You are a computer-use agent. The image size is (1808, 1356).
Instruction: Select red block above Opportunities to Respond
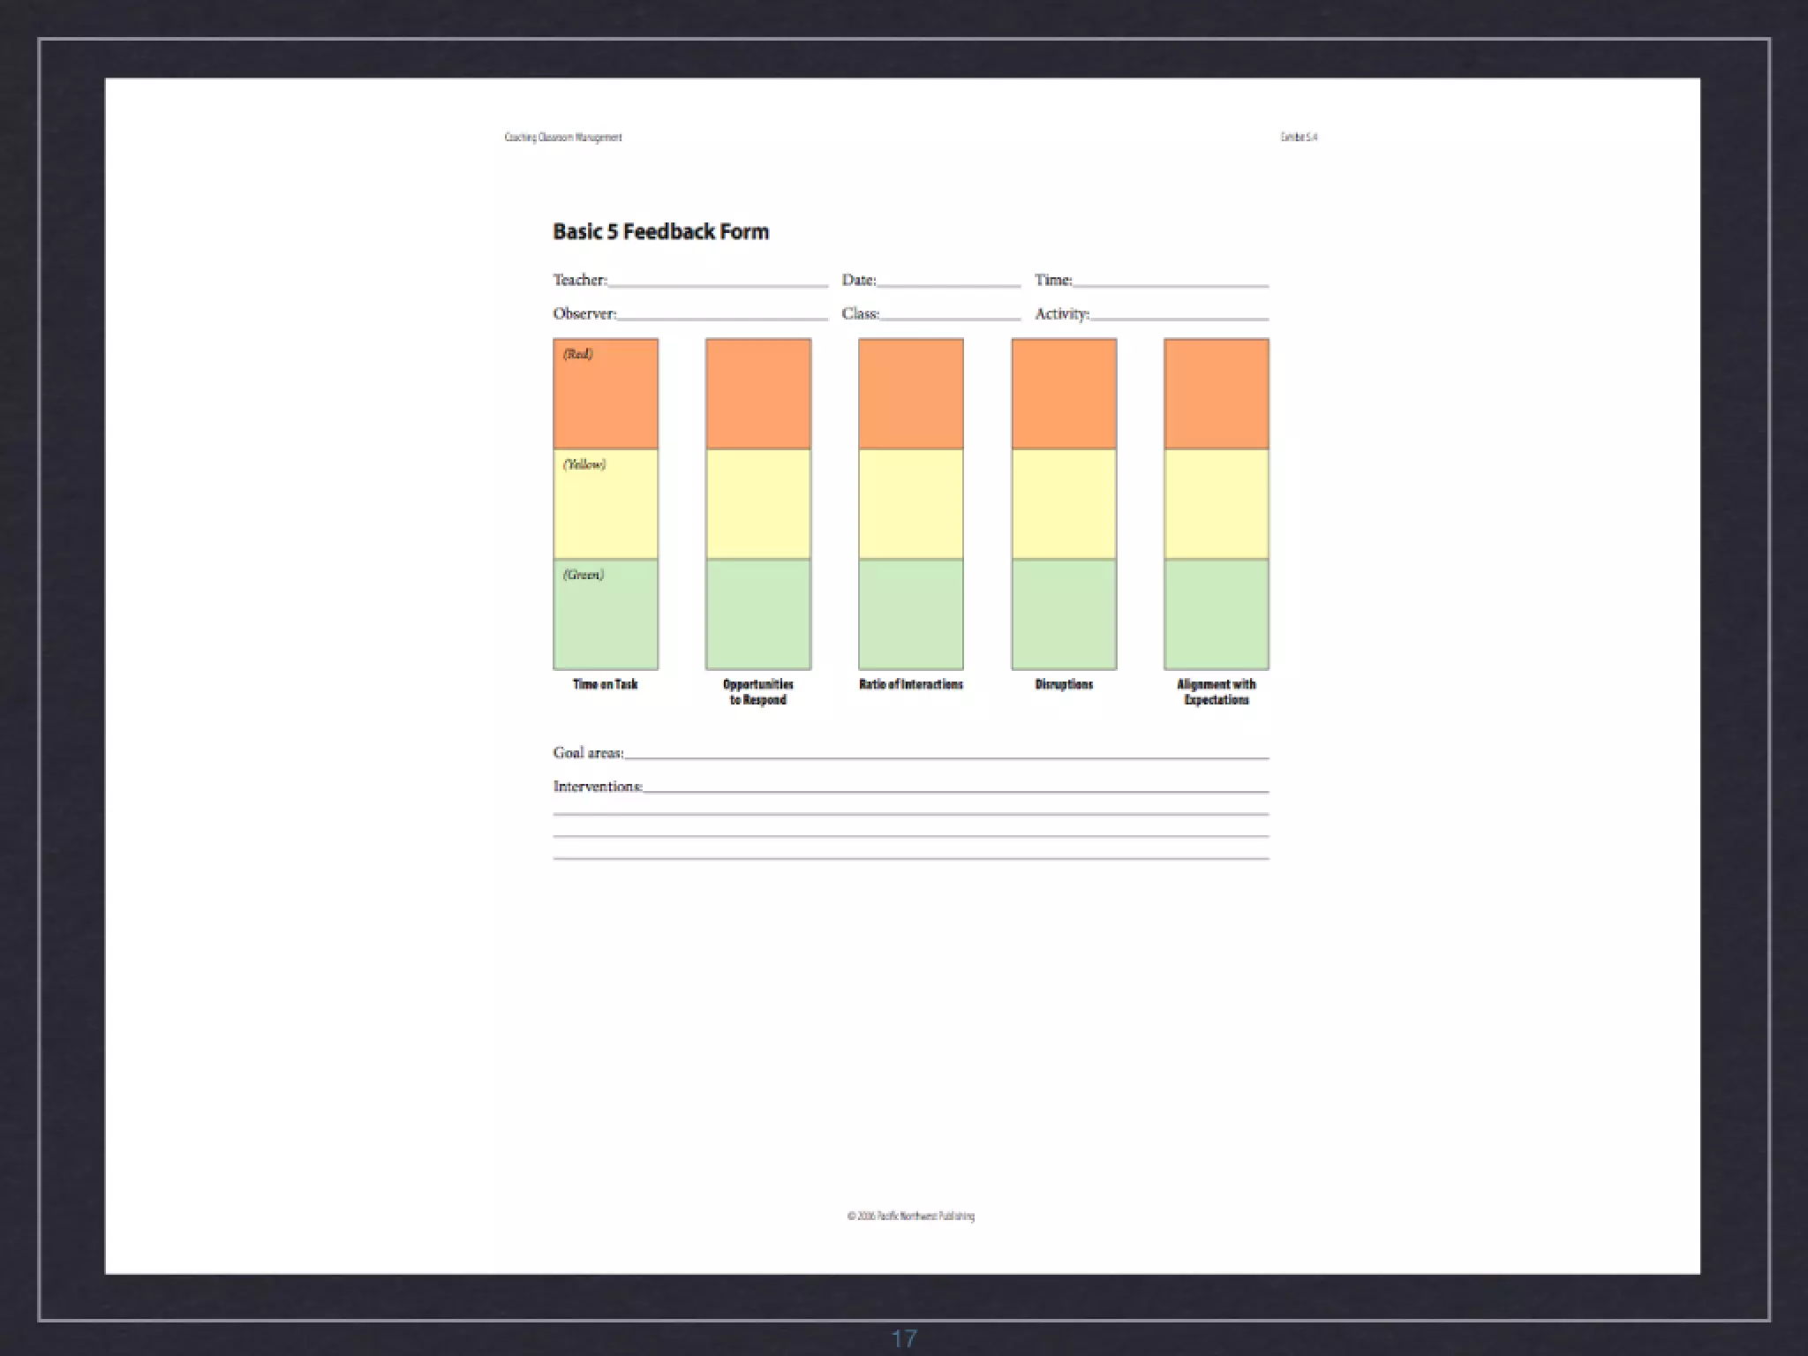click(758, 395)
